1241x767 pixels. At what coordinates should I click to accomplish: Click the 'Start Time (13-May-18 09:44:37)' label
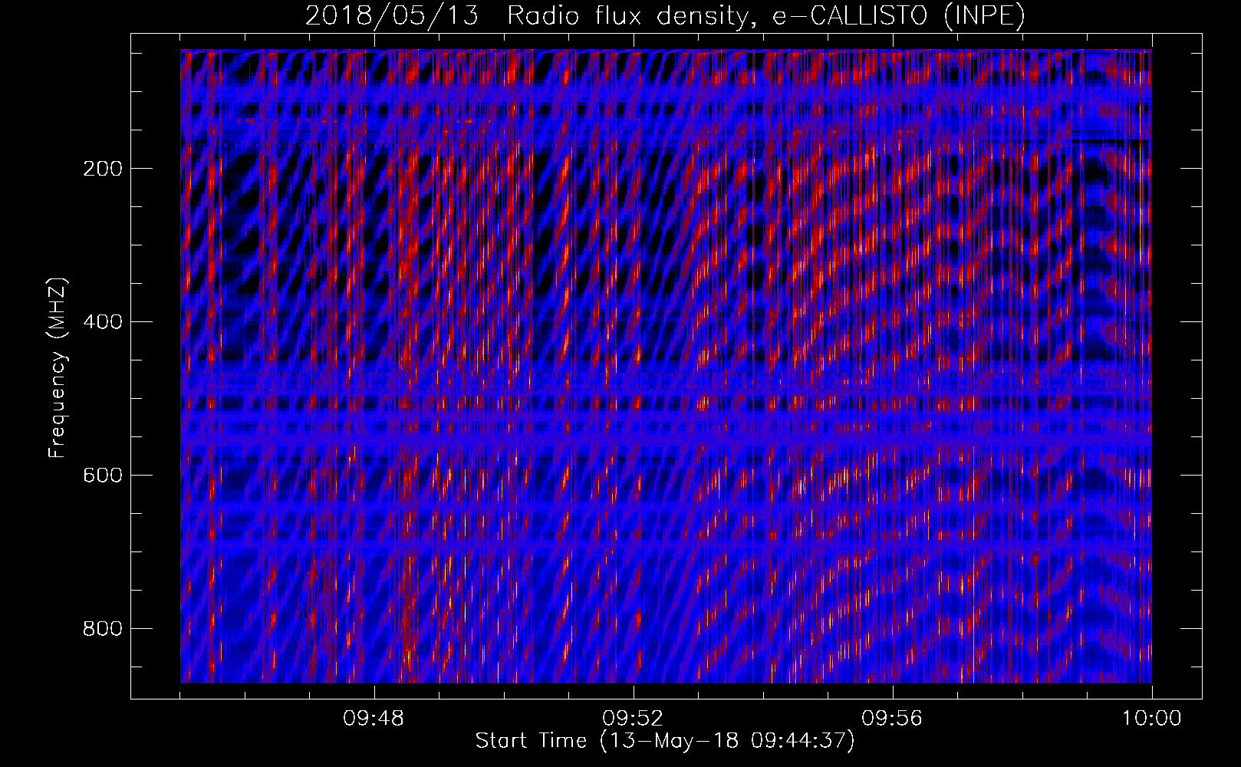pos(665,741)
